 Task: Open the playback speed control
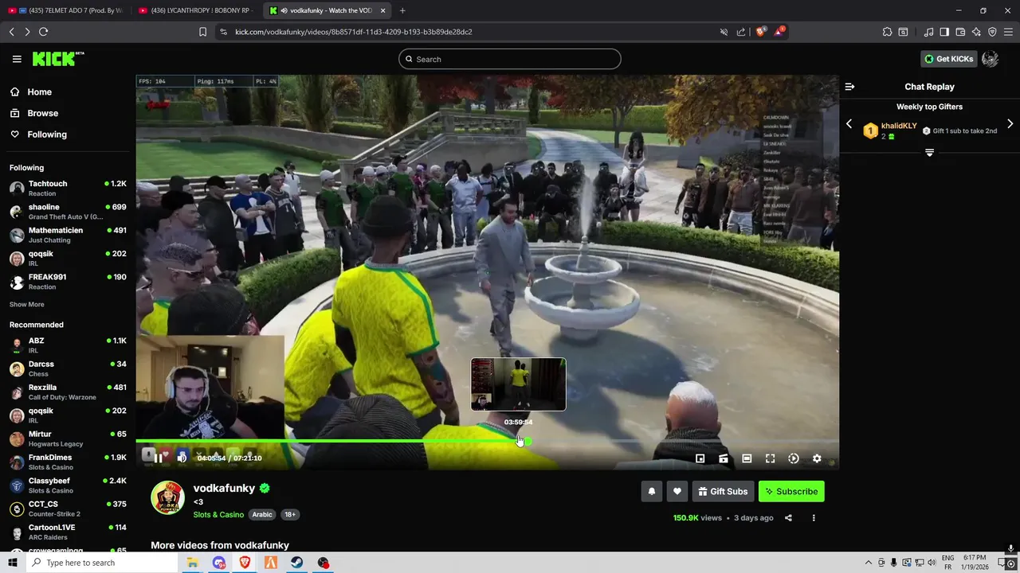click(794, 458)
